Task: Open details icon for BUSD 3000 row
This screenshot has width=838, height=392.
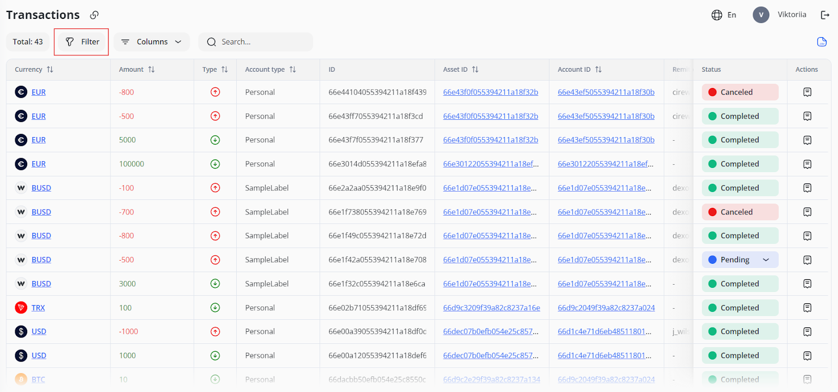Action: (x=807, y=284)
